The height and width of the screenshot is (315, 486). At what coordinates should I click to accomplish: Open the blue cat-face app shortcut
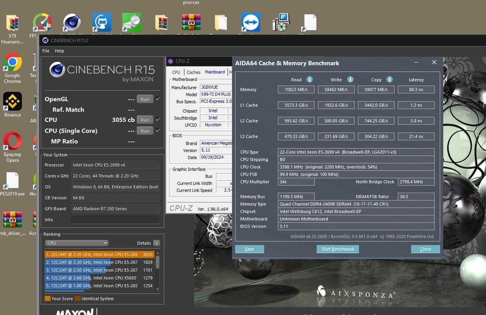[x=102, y=22]
